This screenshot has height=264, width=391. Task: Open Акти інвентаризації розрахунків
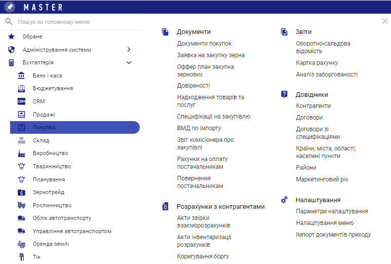[204, 241]
